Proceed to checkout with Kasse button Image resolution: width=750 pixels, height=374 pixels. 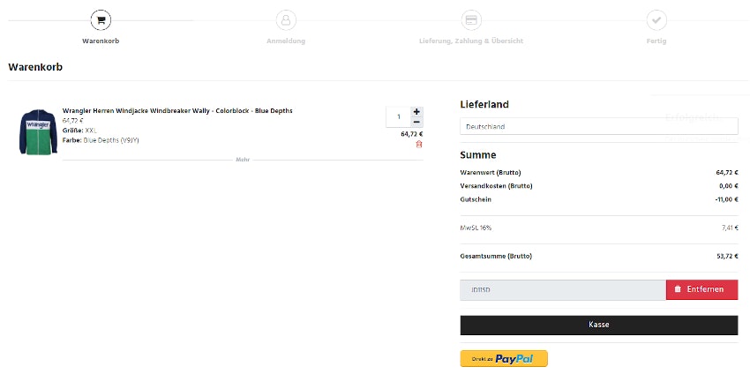(598, 325)
